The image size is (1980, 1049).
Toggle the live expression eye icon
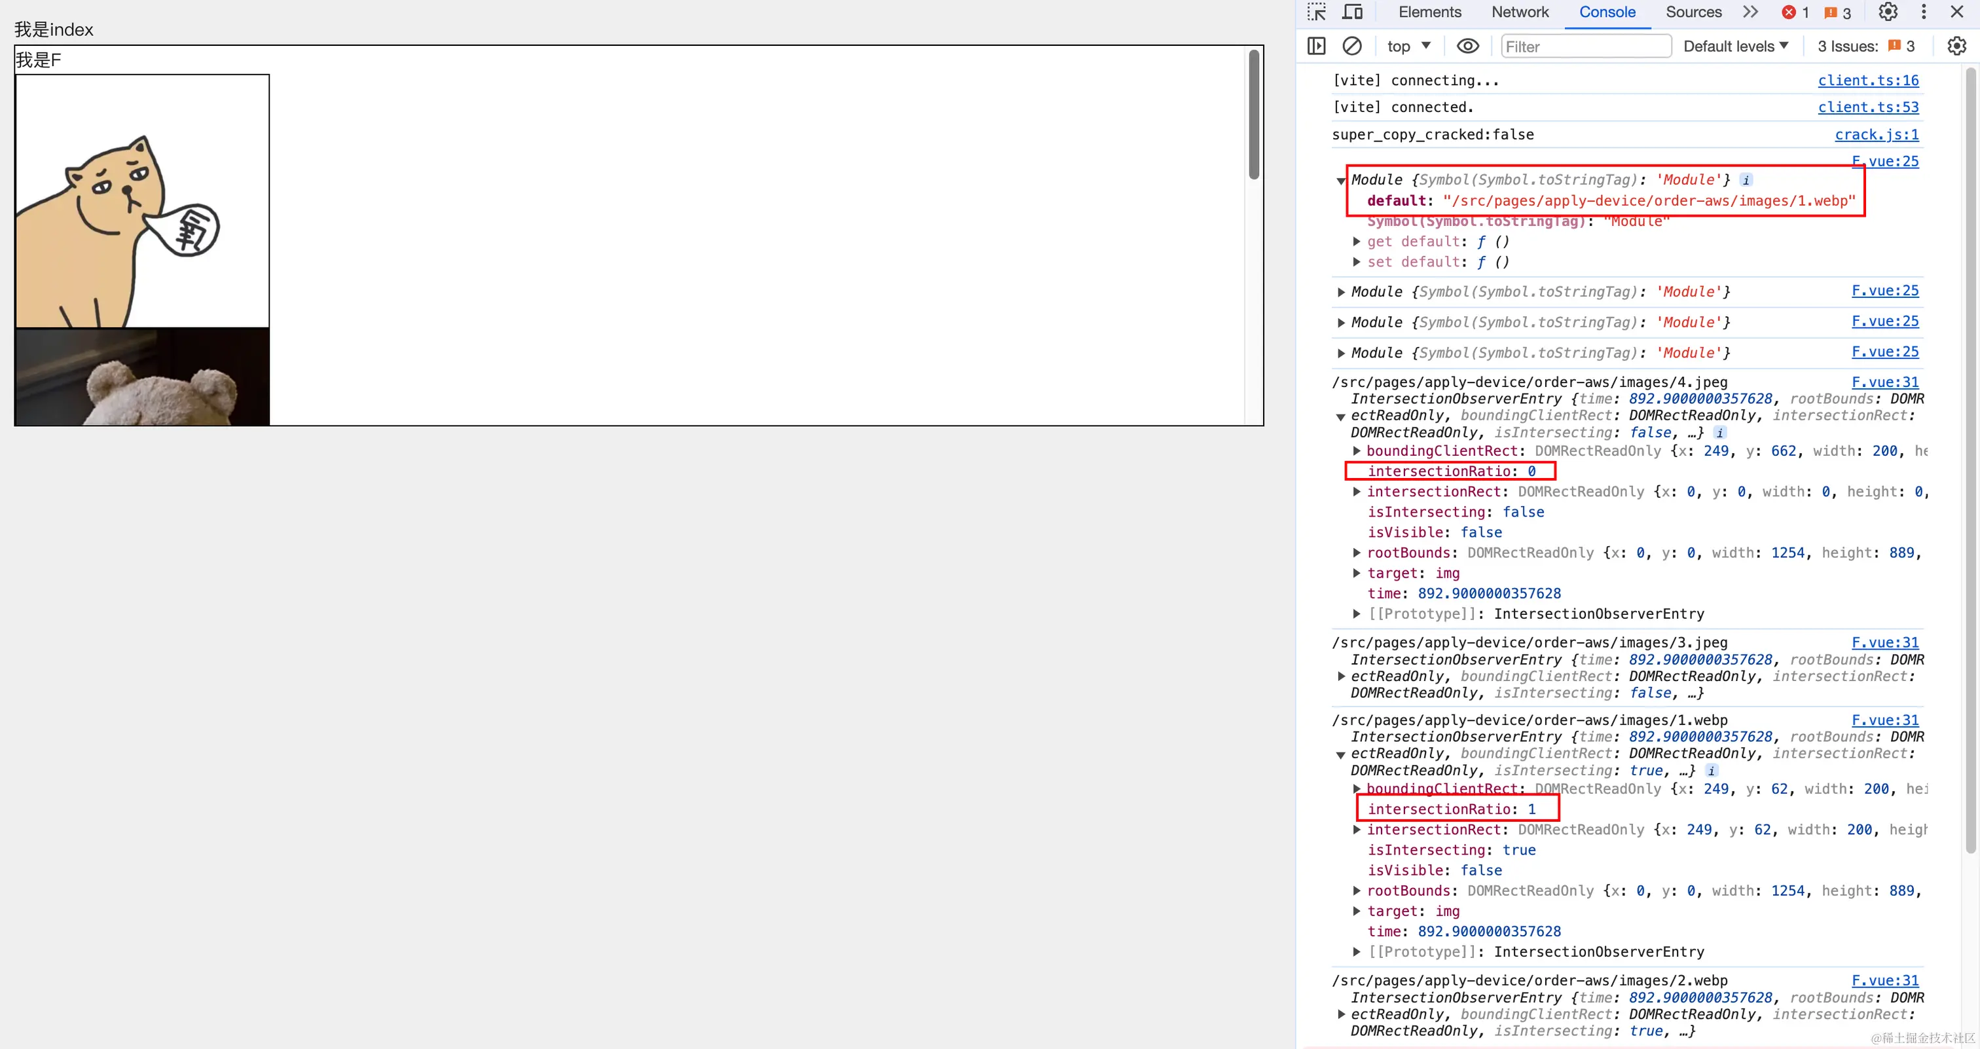[x=1467, y=46]
